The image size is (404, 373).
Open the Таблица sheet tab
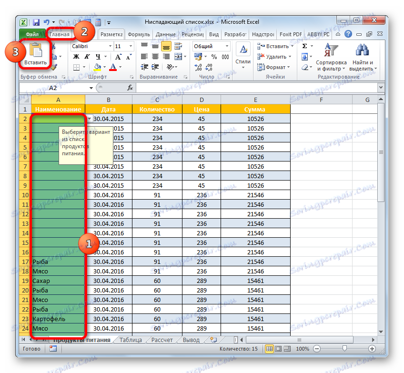click(x=131, y=340)
